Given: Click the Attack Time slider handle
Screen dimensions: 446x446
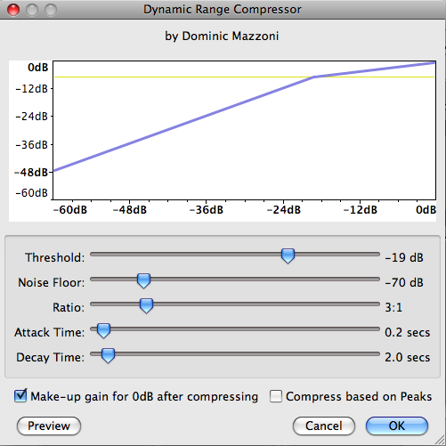Looking at the screenshot, I should (x=103, y=331).
